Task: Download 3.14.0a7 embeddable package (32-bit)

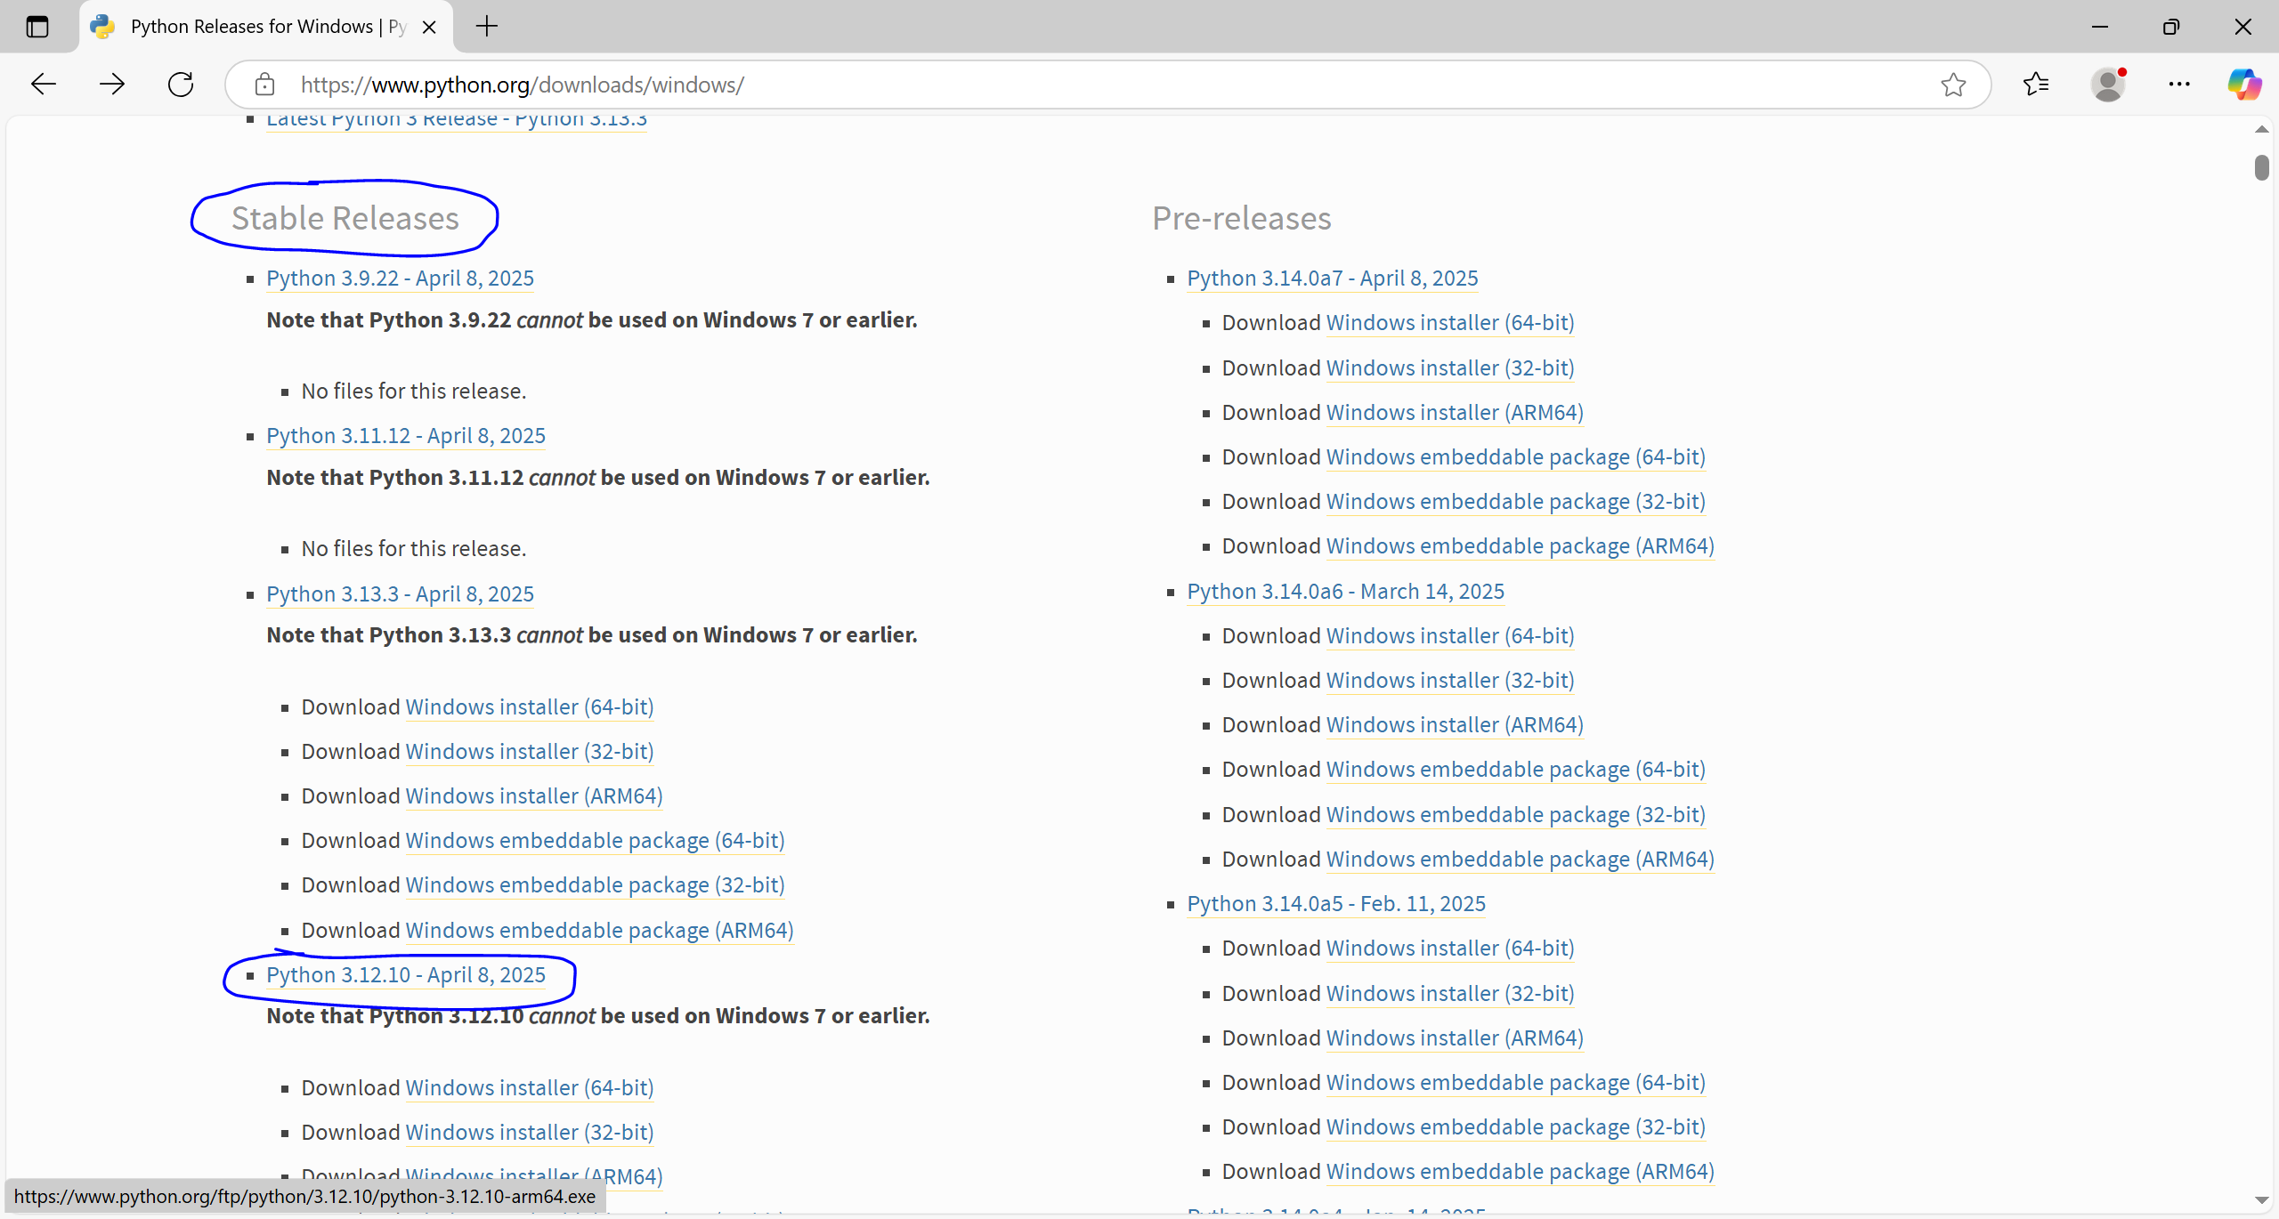Action: pos(1516,502)
